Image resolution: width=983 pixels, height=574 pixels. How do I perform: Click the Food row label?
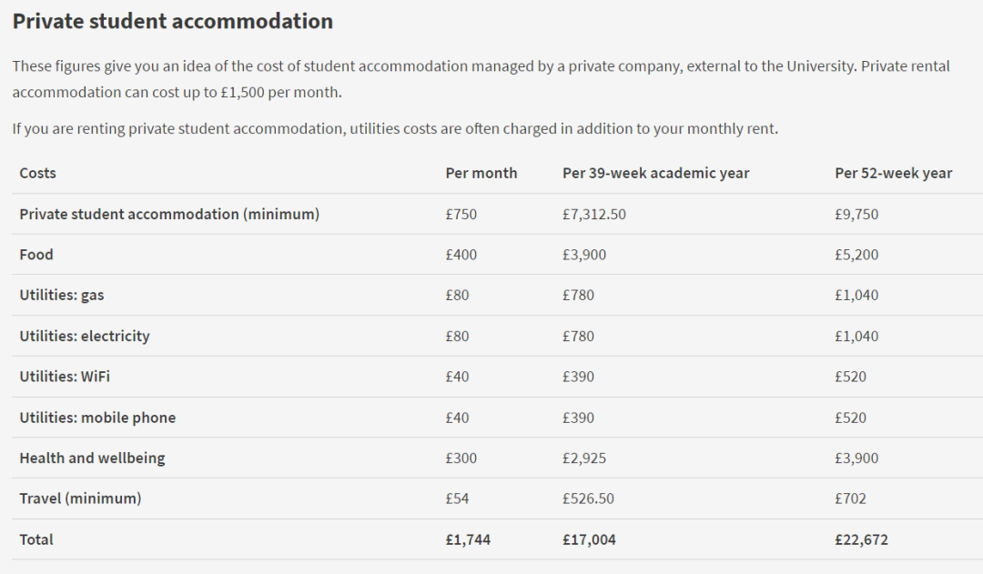pos(36,255)
